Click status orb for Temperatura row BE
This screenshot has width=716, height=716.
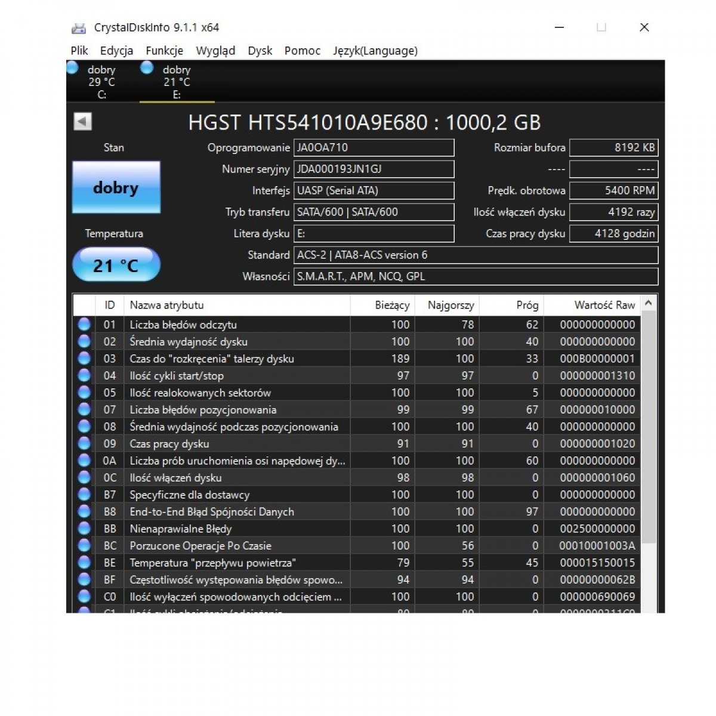coord(84,562)
